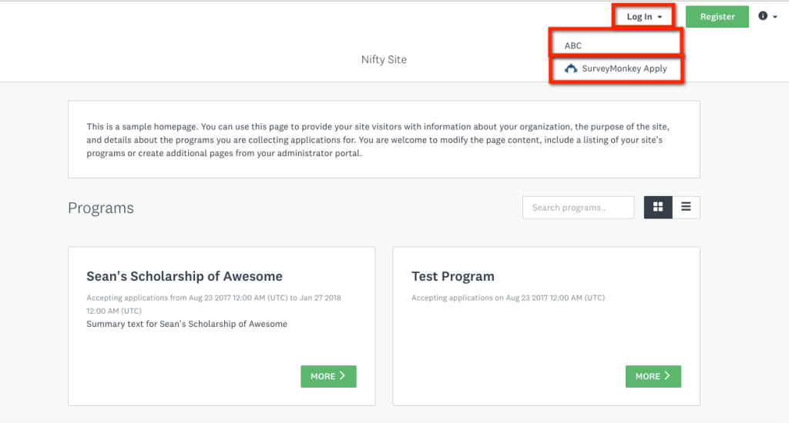Click the Nifty Site header title

point(384,59)
